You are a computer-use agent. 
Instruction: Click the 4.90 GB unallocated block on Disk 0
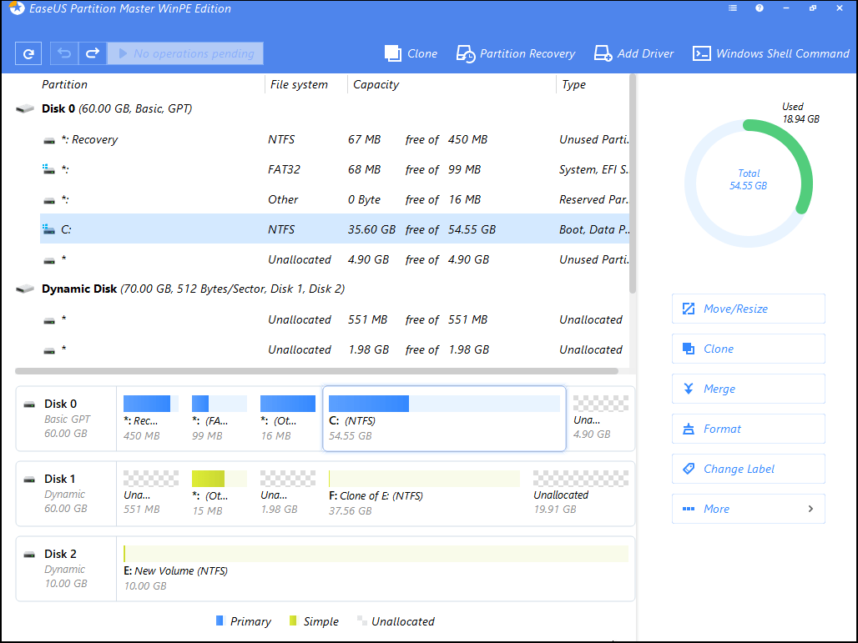click(600, 419)
